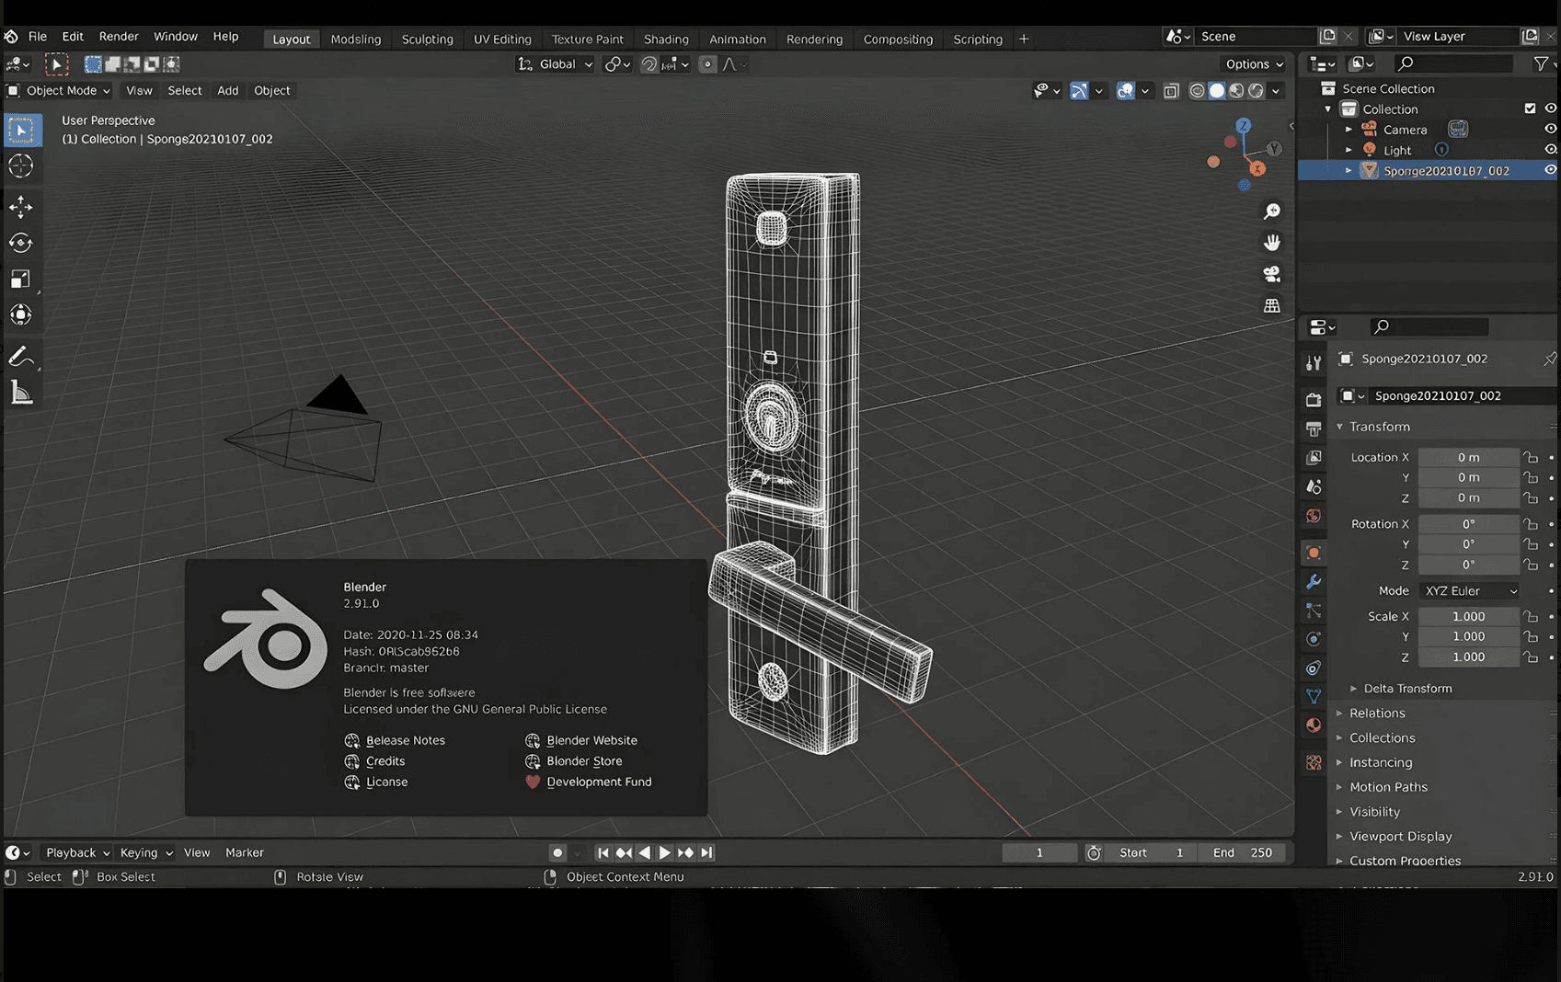Click the Scale X value field
Screen dimensions: 1561x982
point(1468,616)
